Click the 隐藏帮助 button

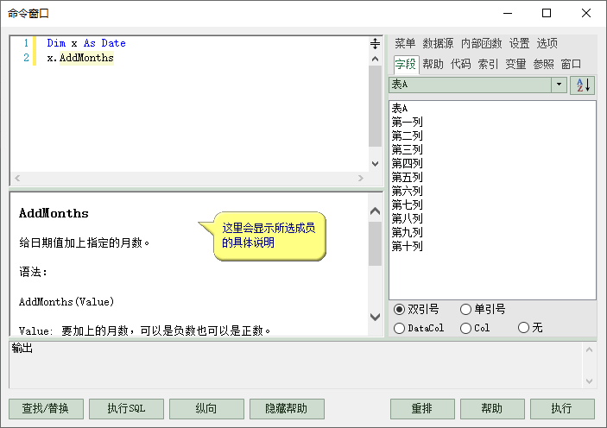287,408
